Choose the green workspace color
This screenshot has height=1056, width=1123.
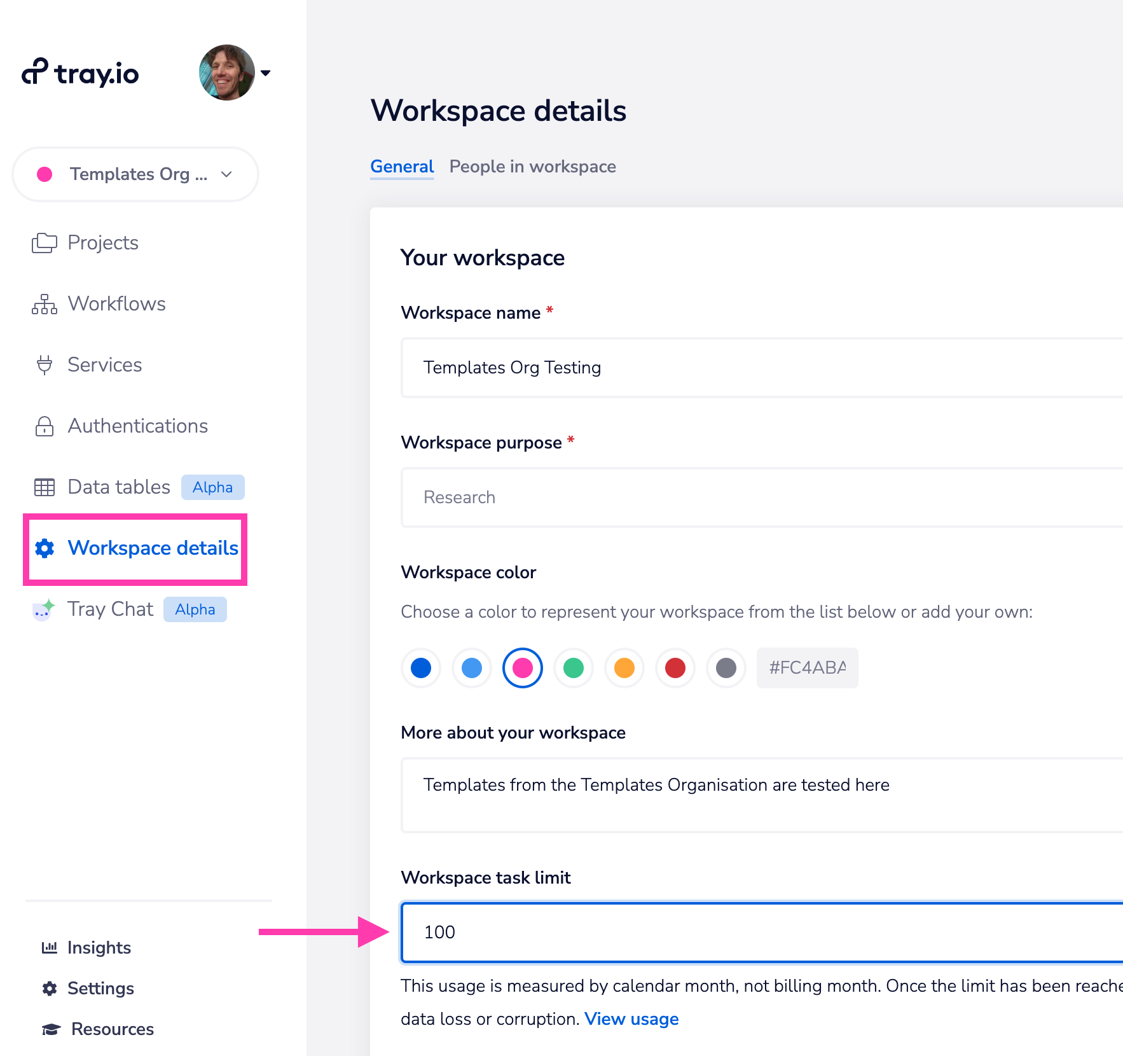click(574, 668)
